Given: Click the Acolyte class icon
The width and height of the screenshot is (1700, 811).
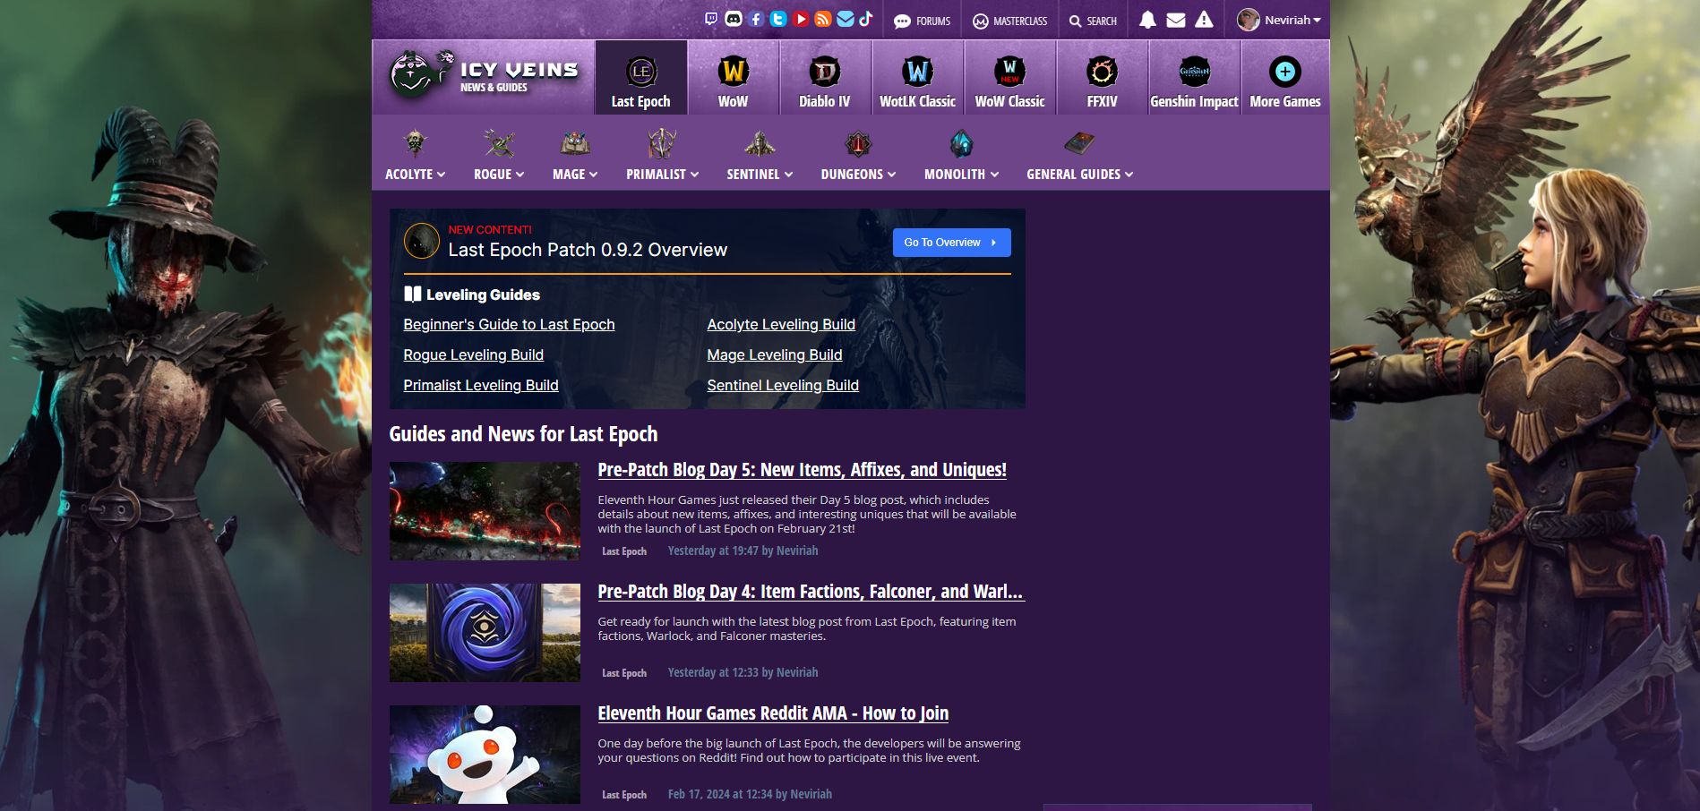Looking at the screenshot, I should pos(414,143).
